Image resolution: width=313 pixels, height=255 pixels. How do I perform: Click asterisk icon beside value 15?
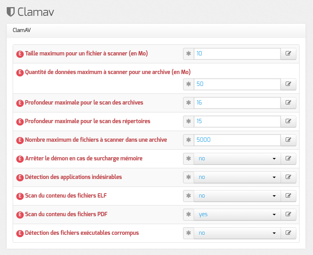coord(189,121)
